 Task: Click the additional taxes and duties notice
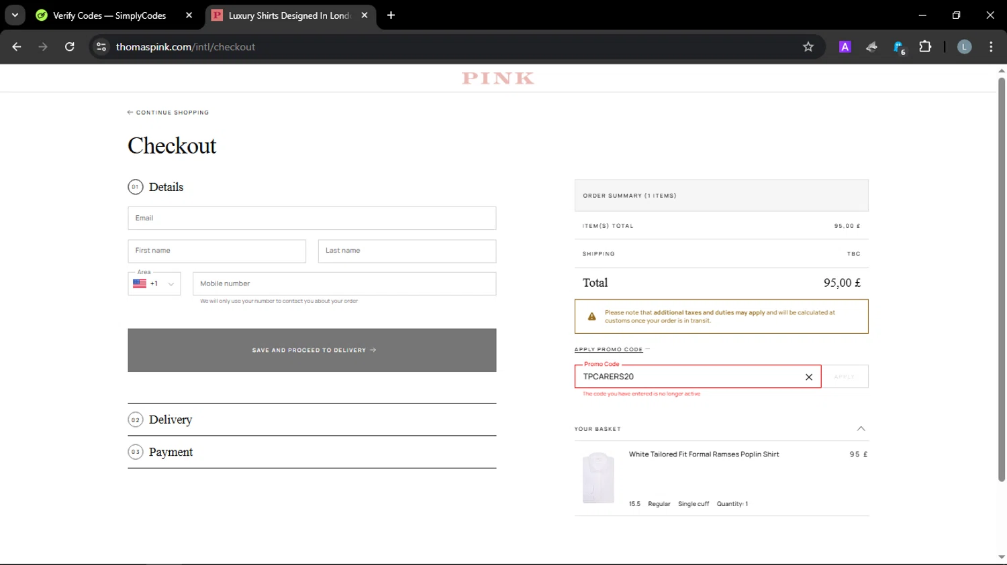pyautogui.click(x=721, y=316)
